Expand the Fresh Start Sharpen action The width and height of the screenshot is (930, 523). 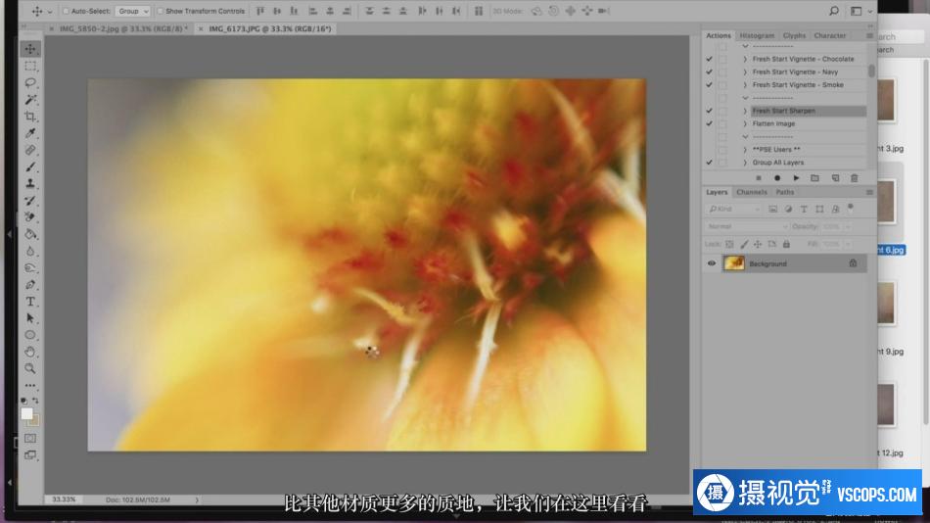(x=745, y=111)
